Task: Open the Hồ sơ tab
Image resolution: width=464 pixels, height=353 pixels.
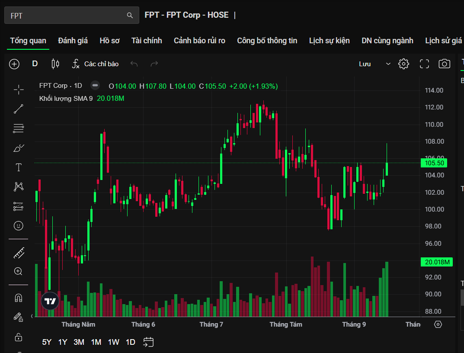Action: [x=109, y=41]
